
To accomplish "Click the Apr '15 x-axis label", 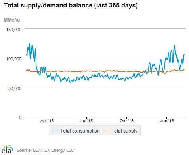I will 47,121.
